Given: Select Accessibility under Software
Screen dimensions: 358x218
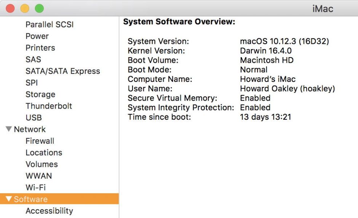Looking at the screenshot, I should (x=49, y=211).
